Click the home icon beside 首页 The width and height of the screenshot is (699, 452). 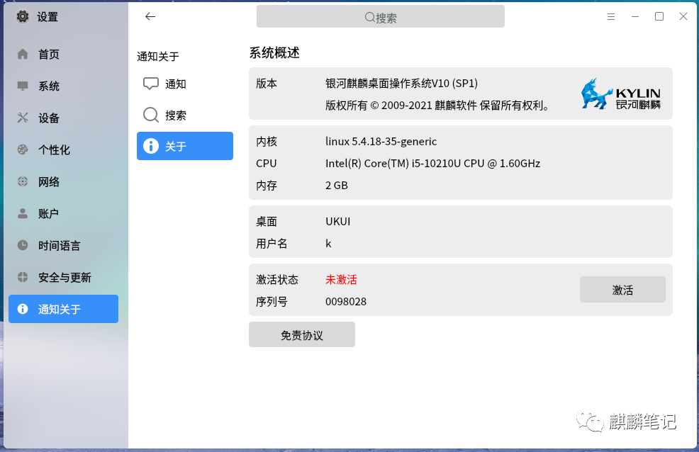point(23,54)
